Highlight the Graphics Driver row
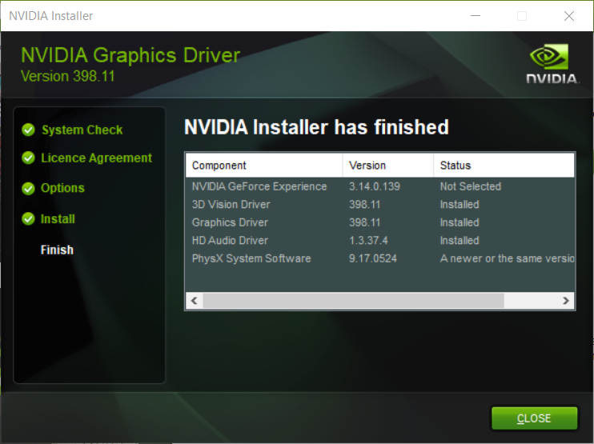 point(230,222)
